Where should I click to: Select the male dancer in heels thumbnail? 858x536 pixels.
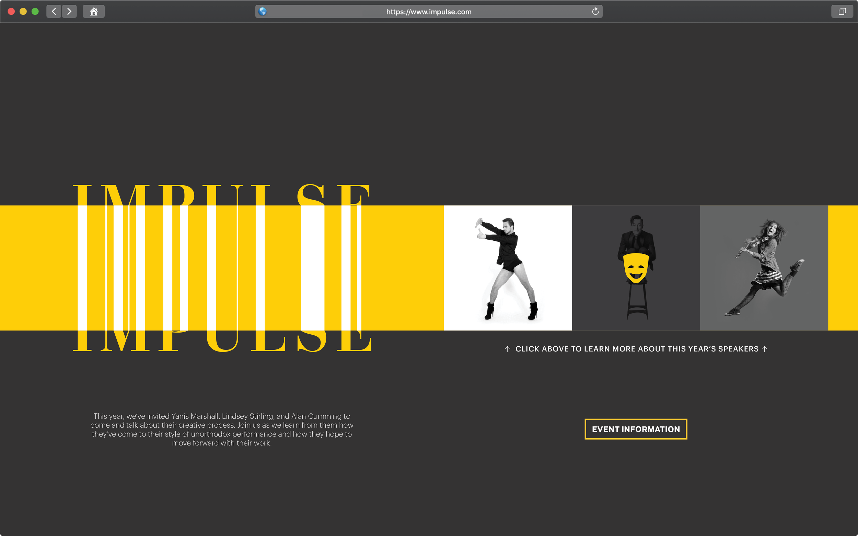coord(508,267)
